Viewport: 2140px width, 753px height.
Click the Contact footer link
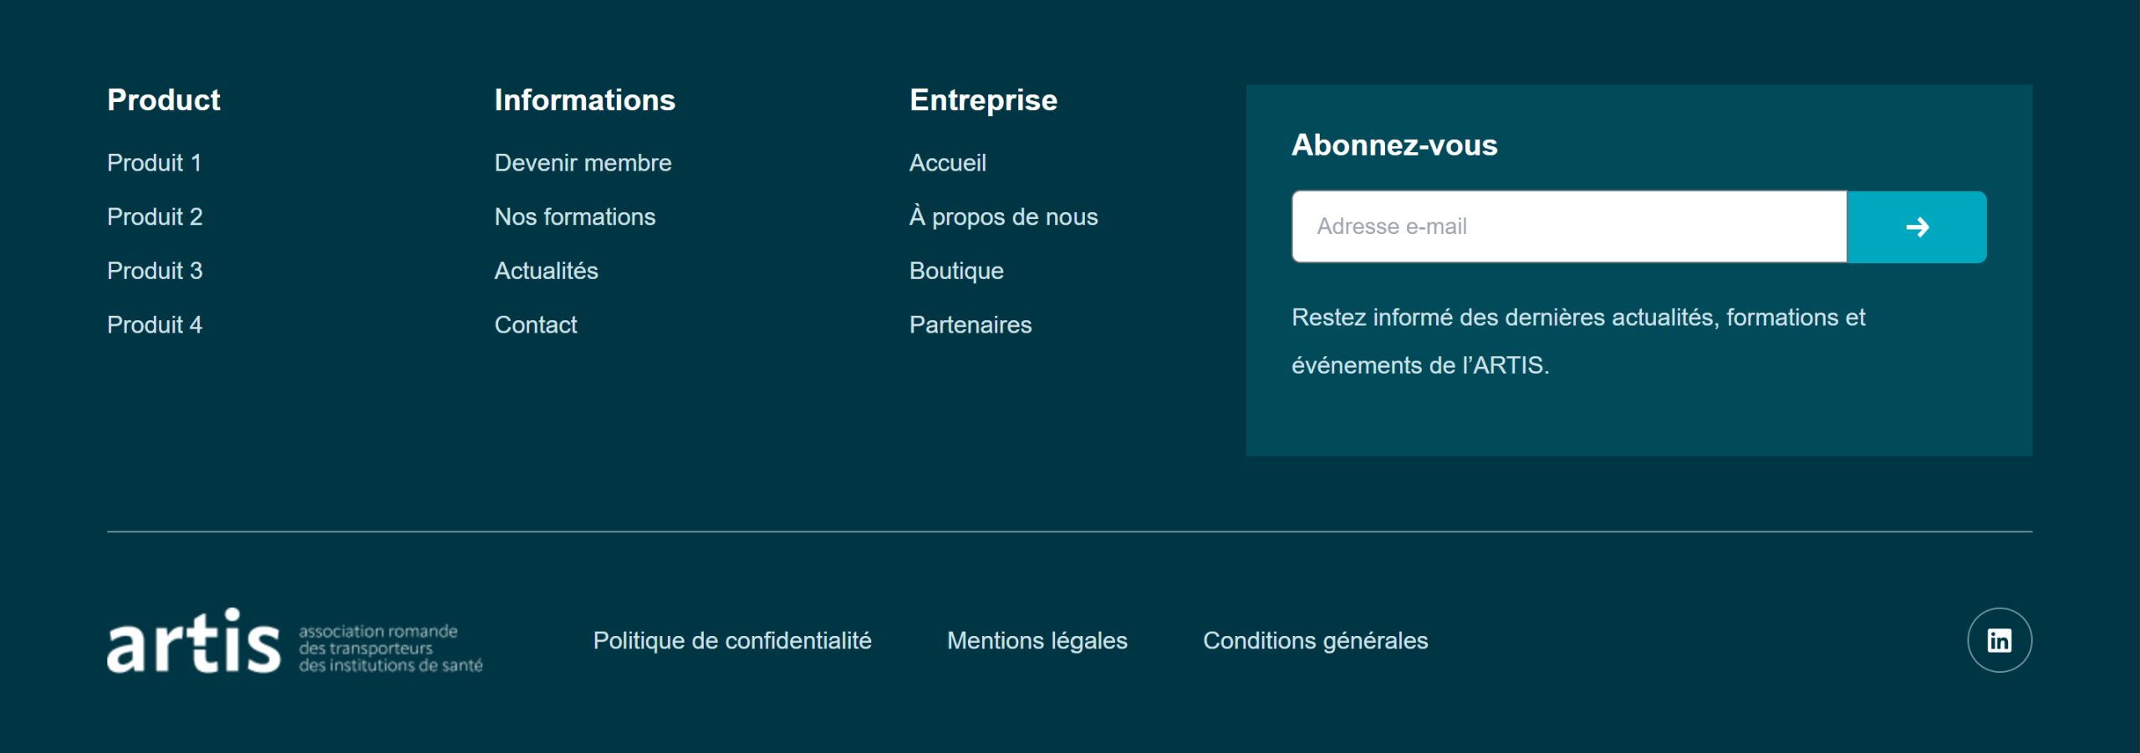[x=535, y=325]
